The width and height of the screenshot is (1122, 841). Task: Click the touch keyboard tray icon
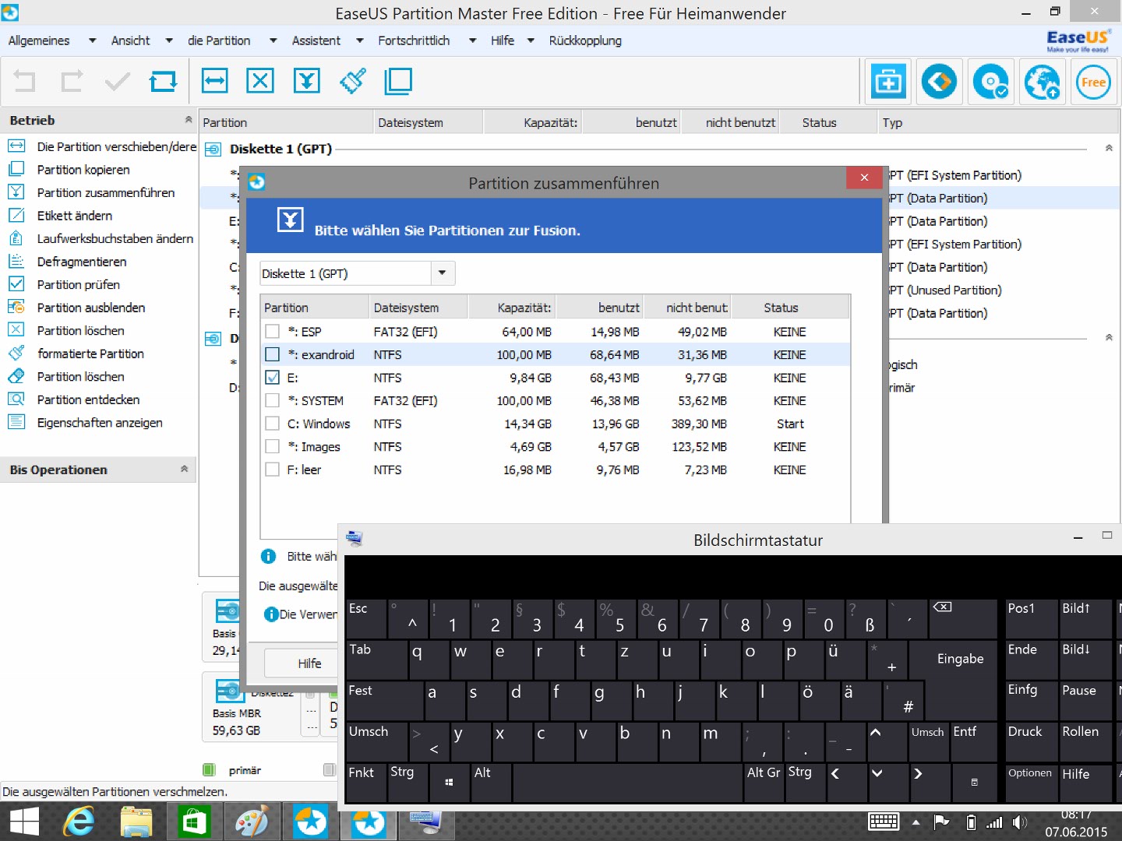point(884,822)
